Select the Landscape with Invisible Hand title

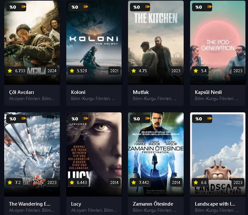(x=215, y=204)
